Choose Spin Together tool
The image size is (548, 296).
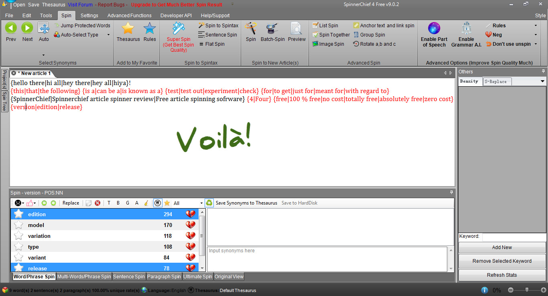pyautogui.click(x=331, y=35)
